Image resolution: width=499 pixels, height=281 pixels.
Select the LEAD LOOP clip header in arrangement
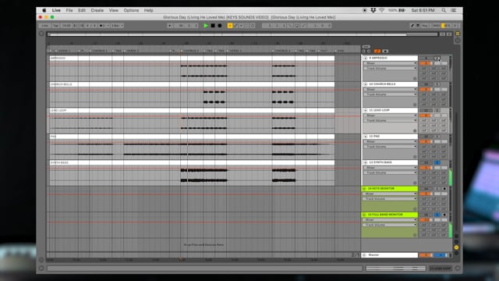pyautogui.click(x=192, y=110)
